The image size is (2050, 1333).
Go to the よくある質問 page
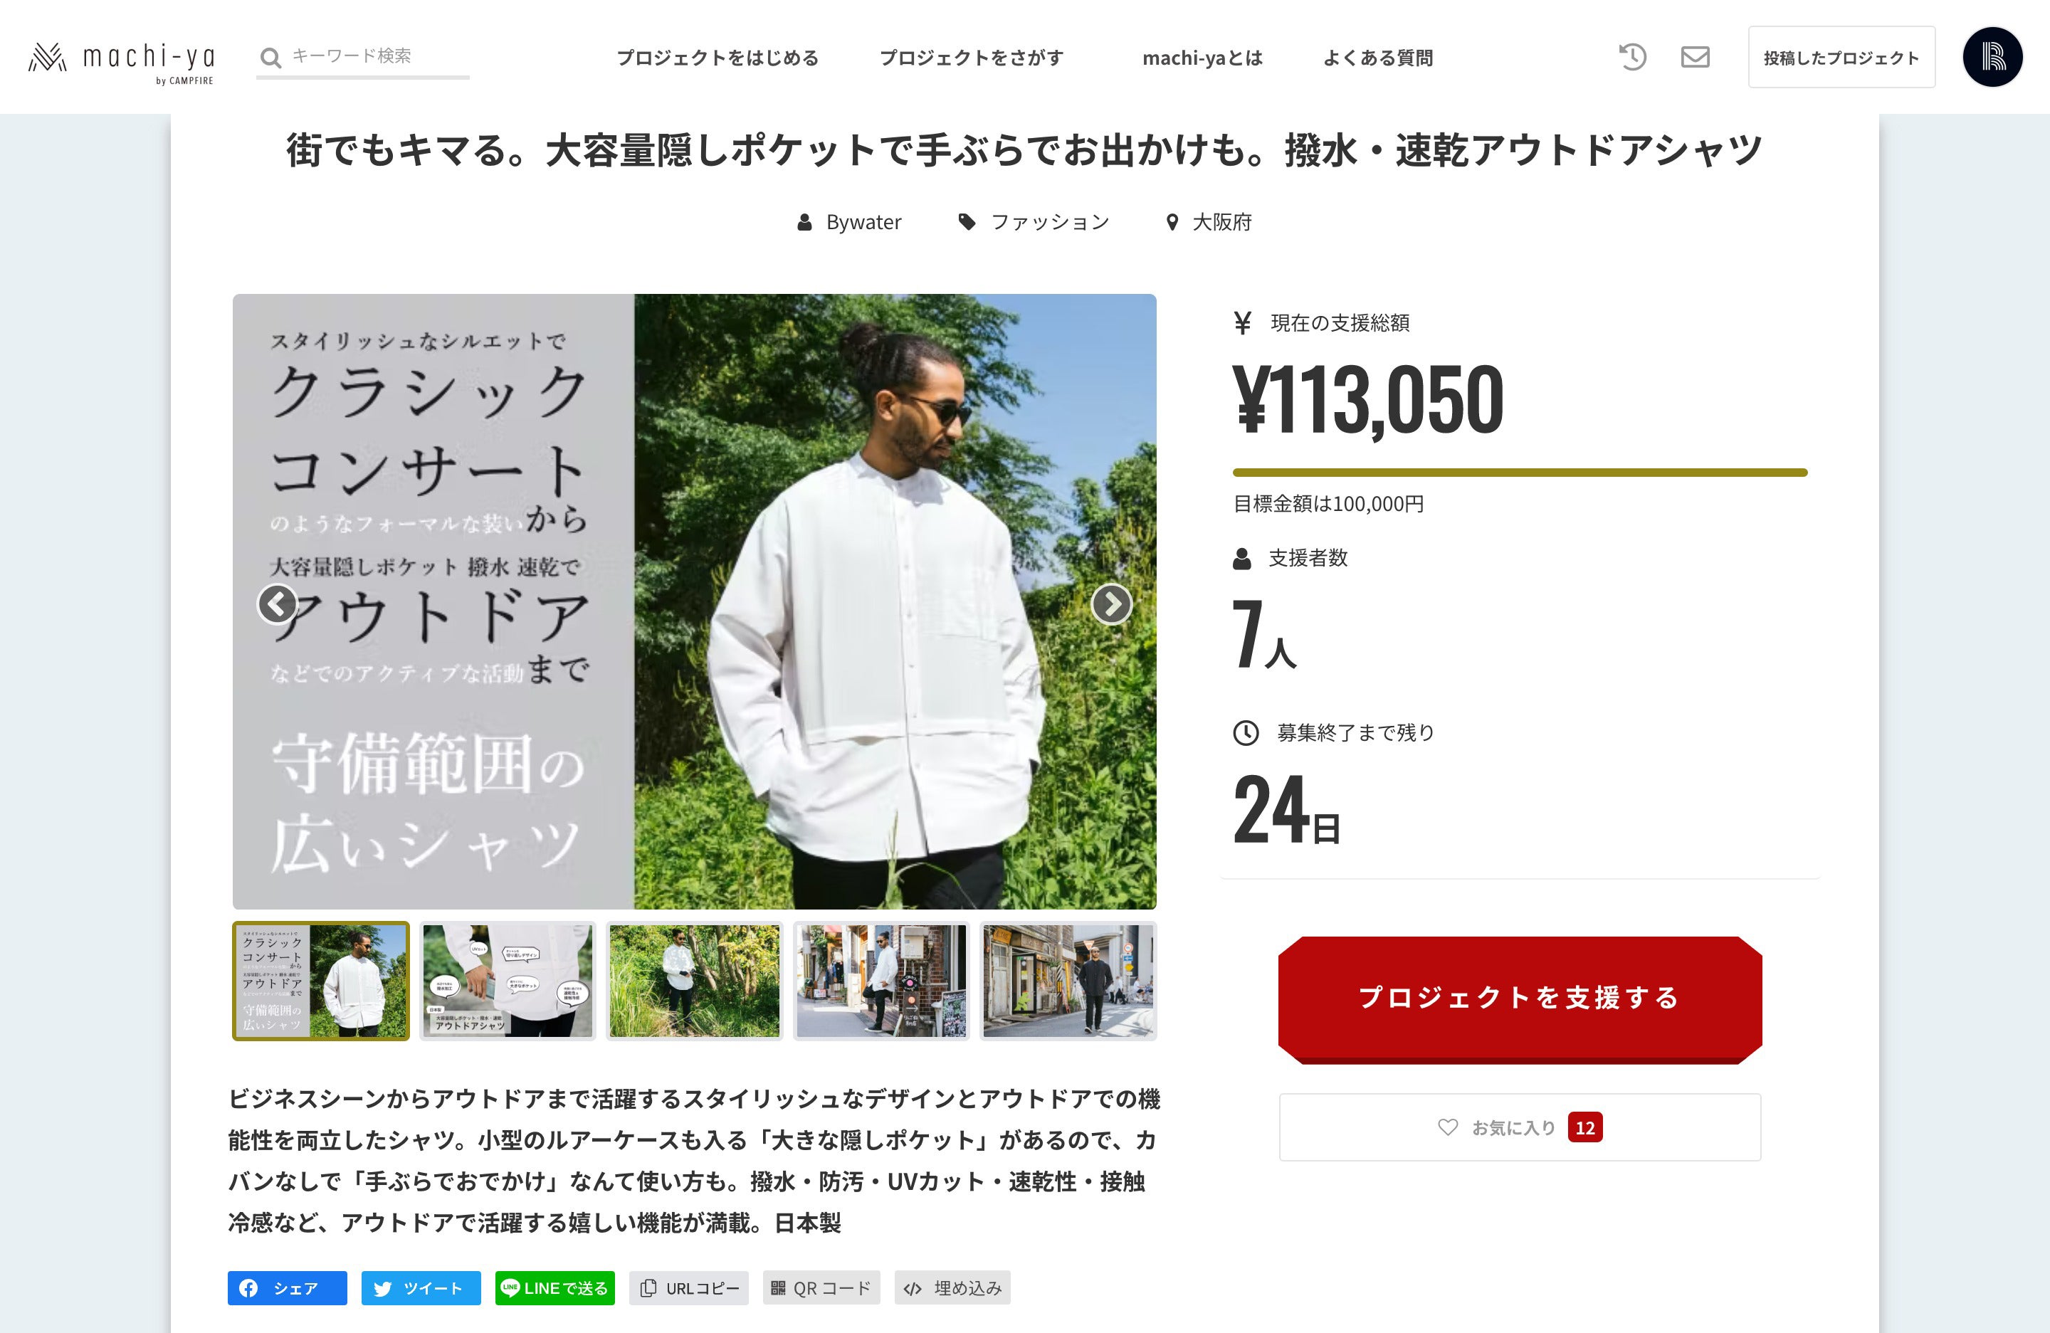(1378, 58)
